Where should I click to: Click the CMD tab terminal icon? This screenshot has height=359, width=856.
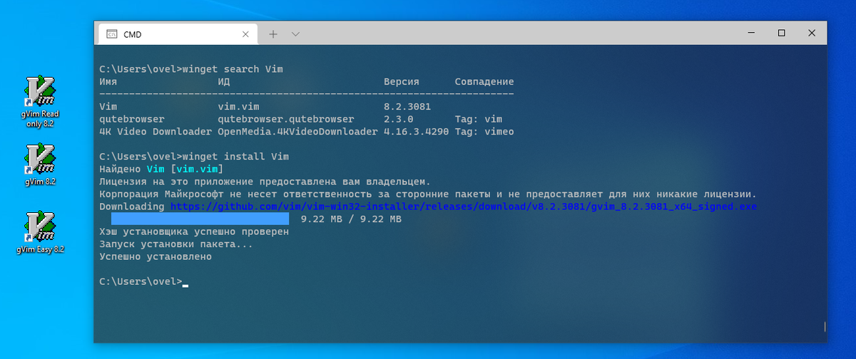coord(112,33)
